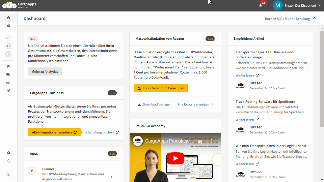324x182 pixels.
Task: Click article title Truck-Routing-Software für Spediteure
Action: click(265, 101)
